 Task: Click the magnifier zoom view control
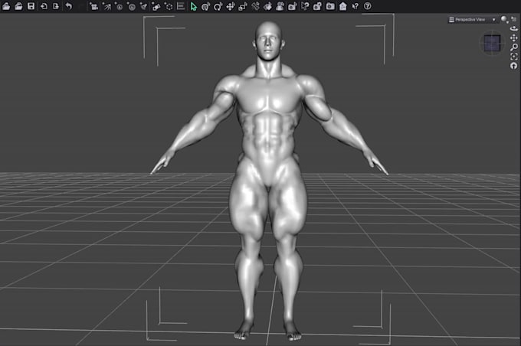(513, 47)
